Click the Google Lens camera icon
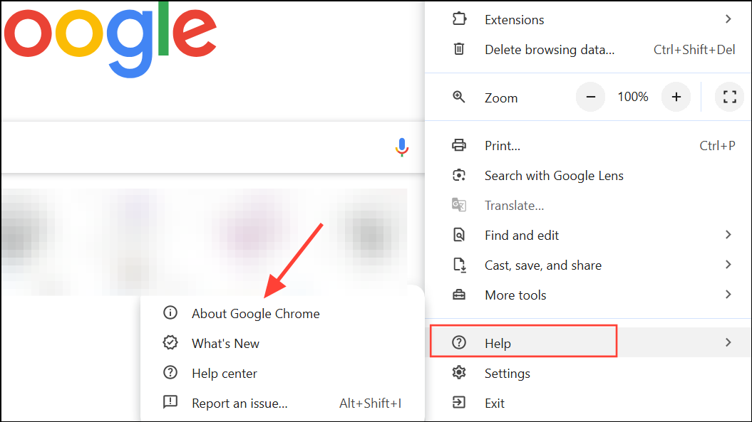The width and height of the screenshot is (752, 422). (x=459, y=175)
